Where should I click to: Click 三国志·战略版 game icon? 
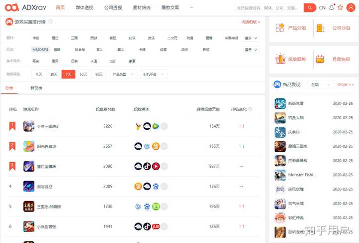tap(29, 207)
